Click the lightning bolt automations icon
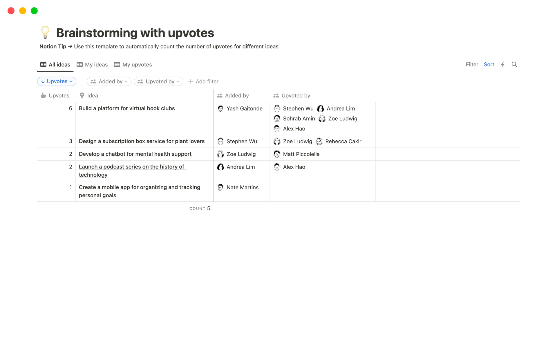Image resolution: width=557 pixels, height=348 pixels. (503, 64)
